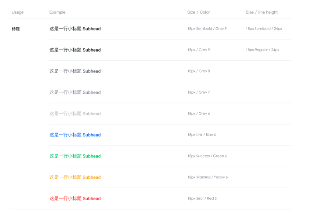Click the blue Link Subhead example

pos(75,135)
